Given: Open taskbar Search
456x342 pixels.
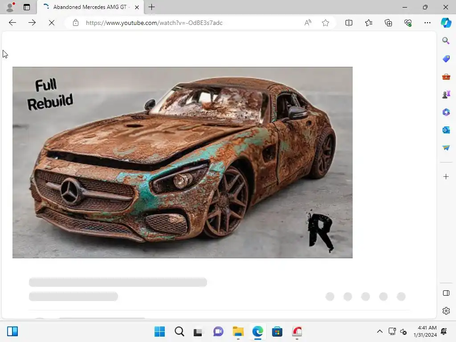Looking at the screenshot, I should (x=179, y=331).
